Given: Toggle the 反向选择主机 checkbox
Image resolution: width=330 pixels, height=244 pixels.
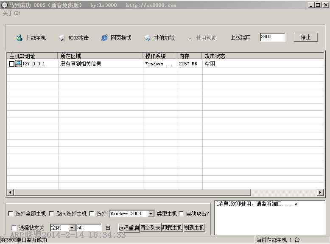Looking at the screenshot, I should (52, 214).
